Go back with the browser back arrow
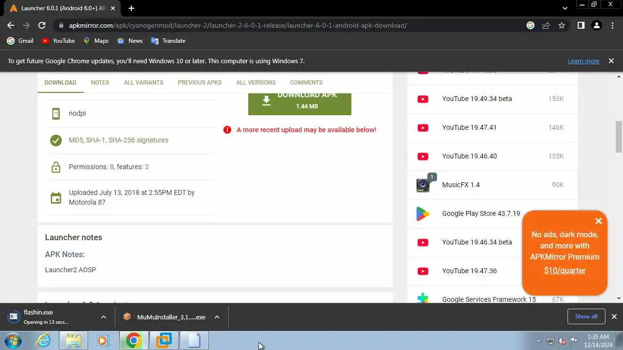The width and height of the screenshot is (623, 350). [x=11, y=25]
